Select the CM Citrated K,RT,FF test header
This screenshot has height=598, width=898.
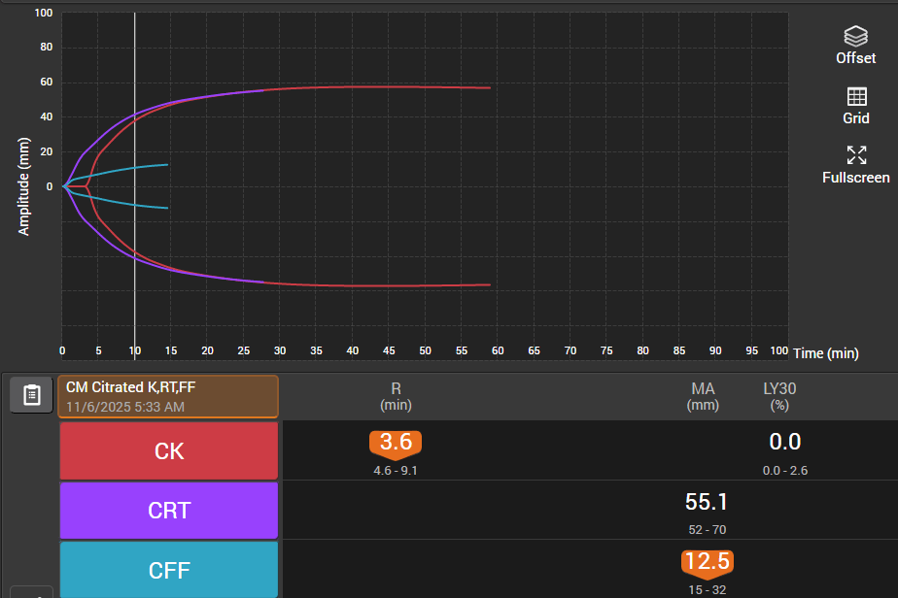pyautogui.click(x=168, y=396)
